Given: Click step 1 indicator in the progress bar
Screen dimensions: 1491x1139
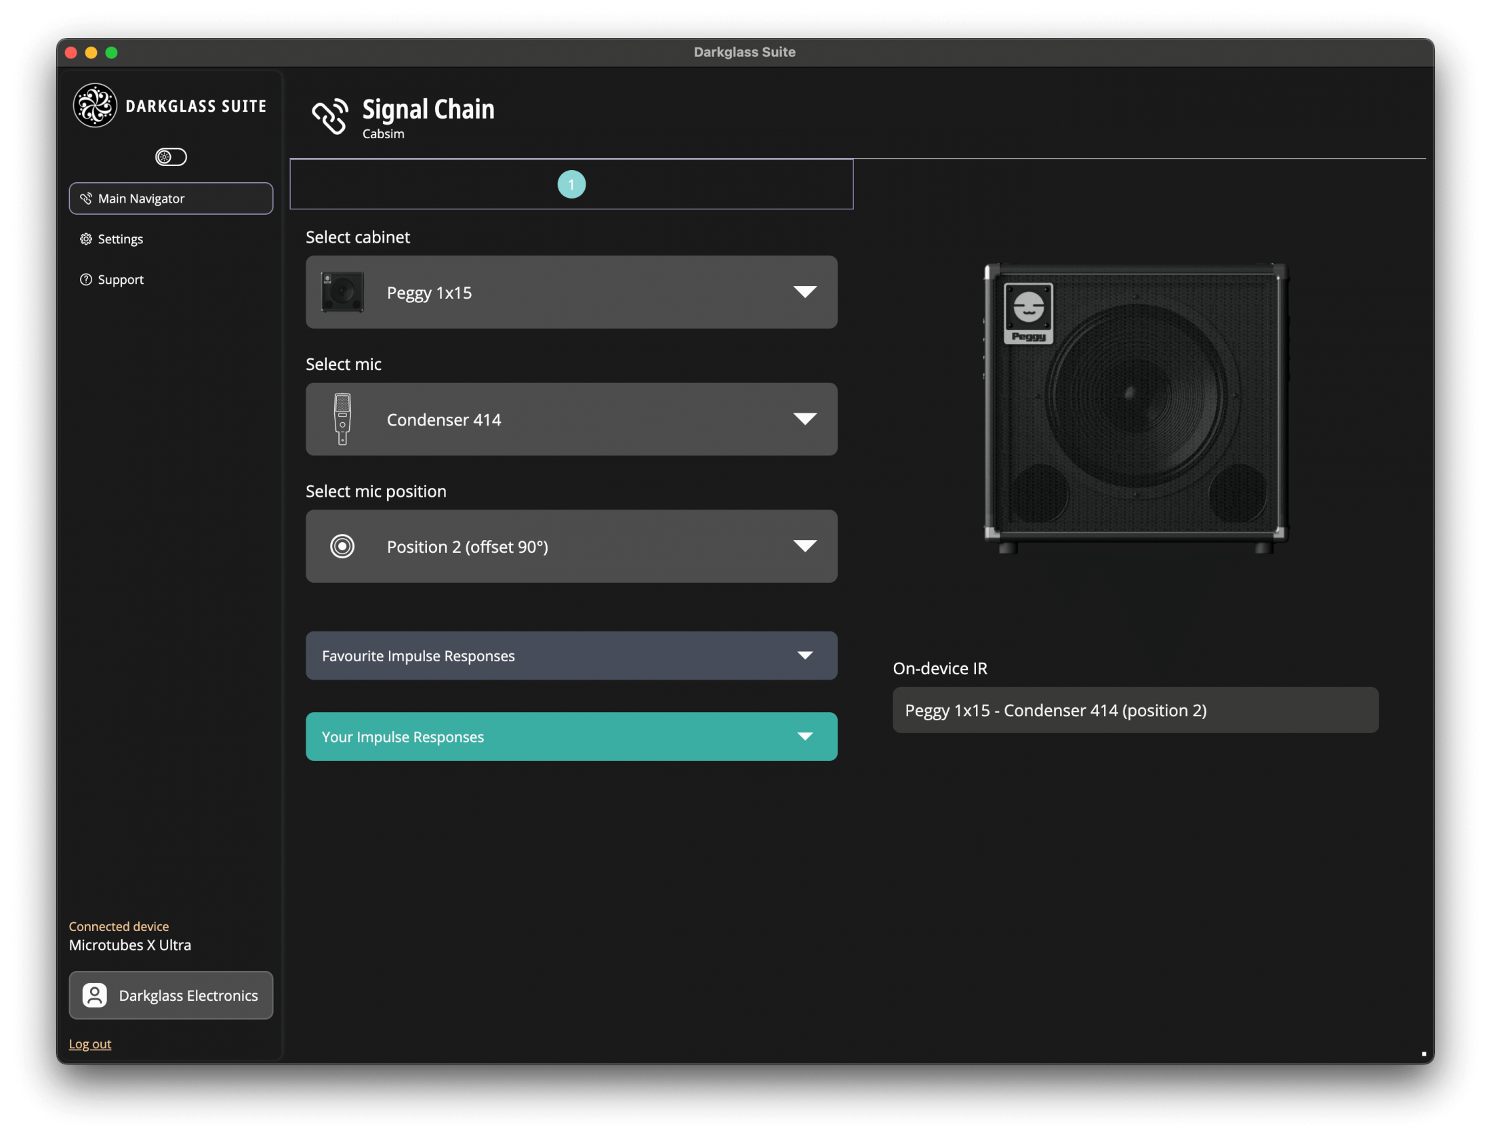Looking at the screenshot, I should pyautogui.click(x=571, y=184).
